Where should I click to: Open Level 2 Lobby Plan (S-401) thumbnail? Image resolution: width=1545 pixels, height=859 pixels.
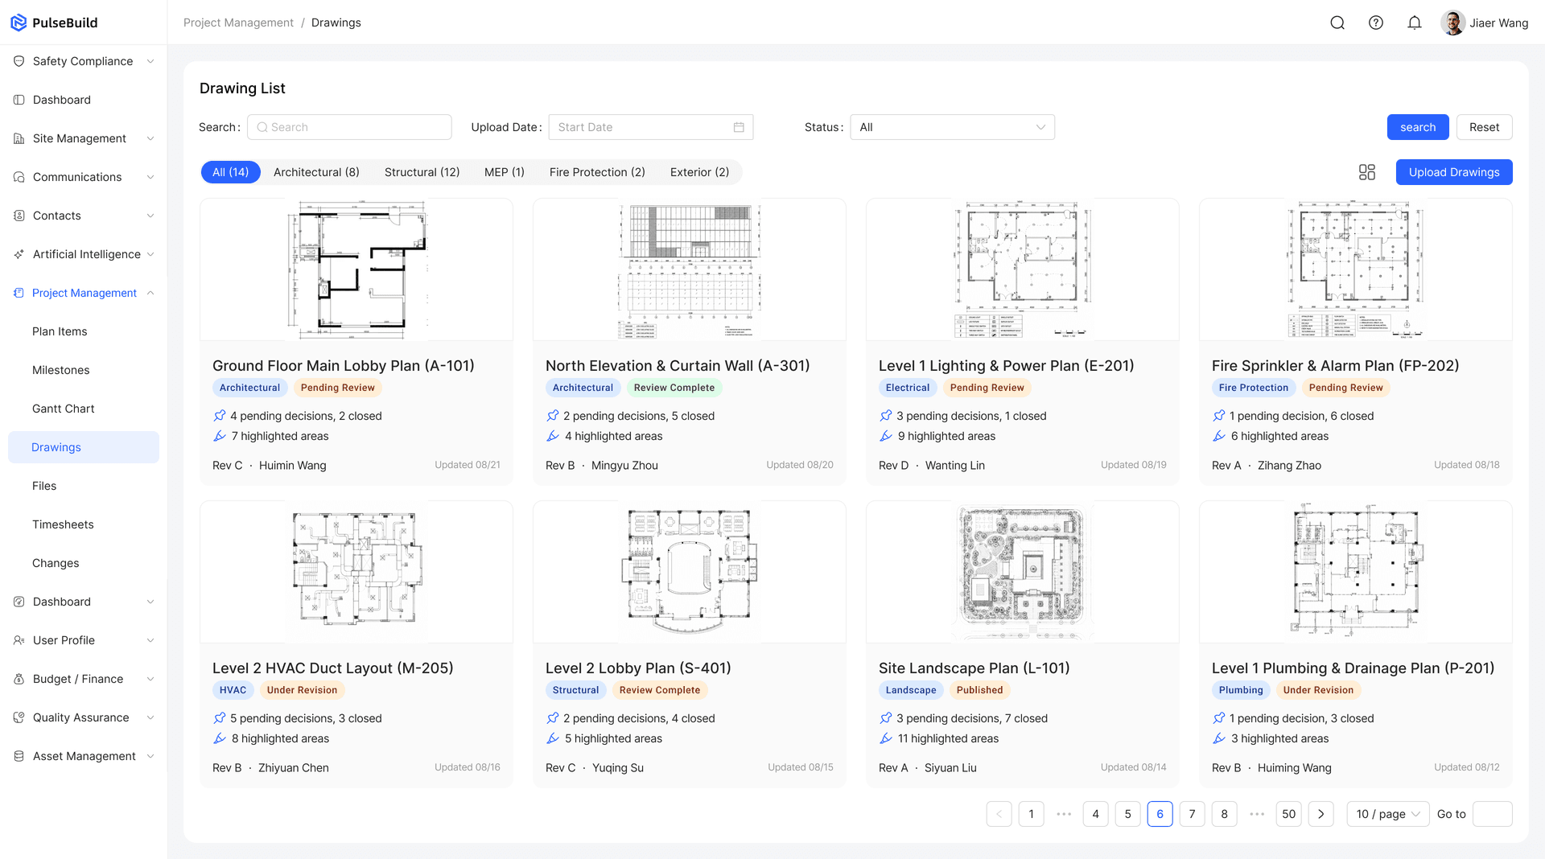[x=690, y=572]
